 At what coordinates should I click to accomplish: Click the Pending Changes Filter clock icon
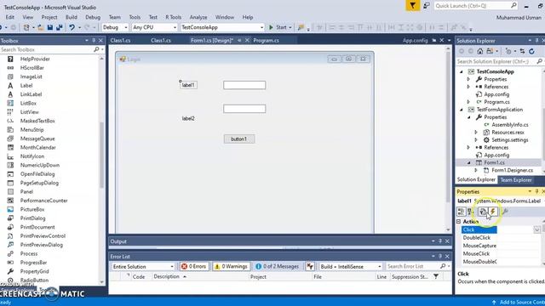[x=508, y=51]
